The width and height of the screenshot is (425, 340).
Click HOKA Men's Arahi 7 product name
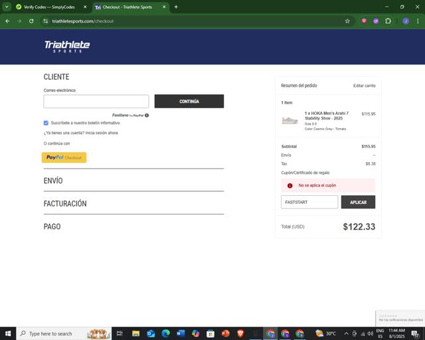327,116
